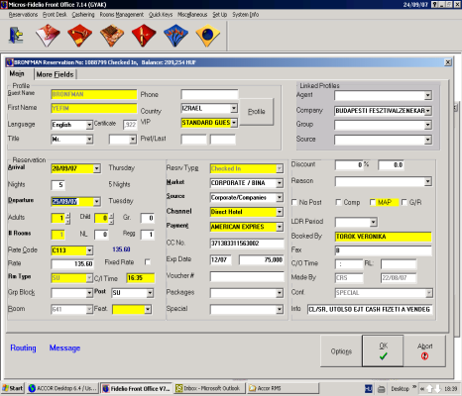This screenshot has width=462, height=396.
Task: Expand the Packages dropdown
Action: point(280,293)
